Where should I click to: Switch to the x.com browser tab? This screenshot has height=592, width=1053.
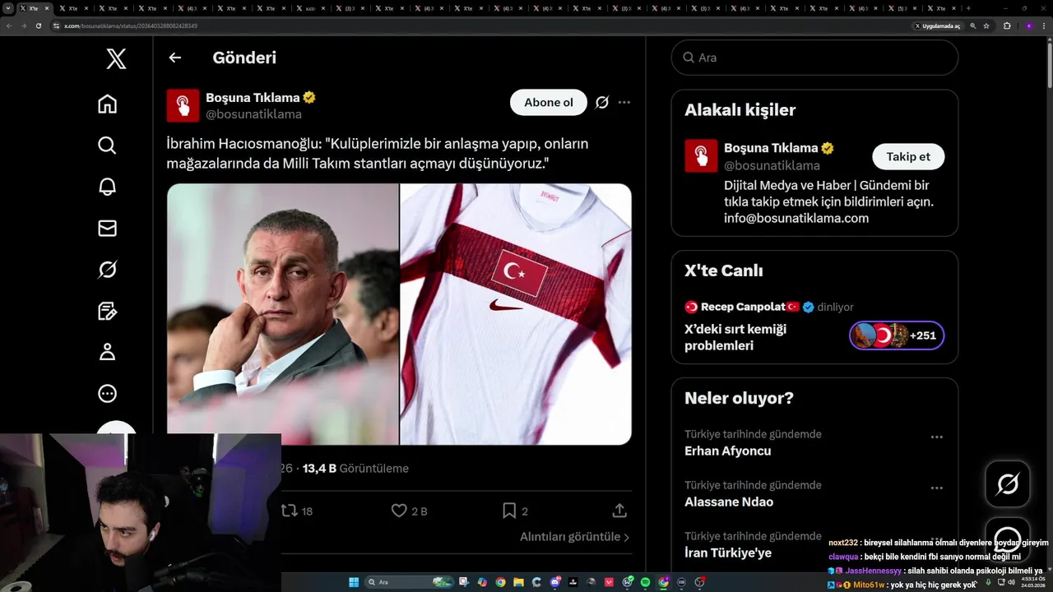[313, 8]
